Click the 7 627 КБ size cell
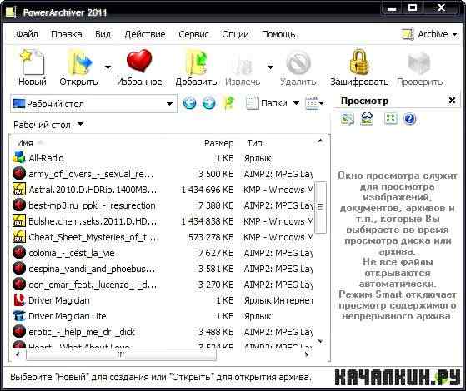Image resolution: width=466 pixels, height=391 pixels. tap(216, 253)
